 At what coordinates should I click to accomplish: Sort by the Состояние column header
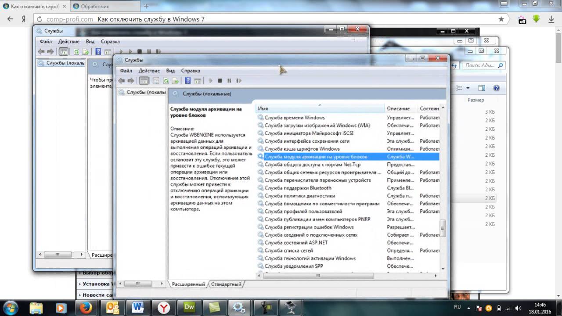pos(429,108)
